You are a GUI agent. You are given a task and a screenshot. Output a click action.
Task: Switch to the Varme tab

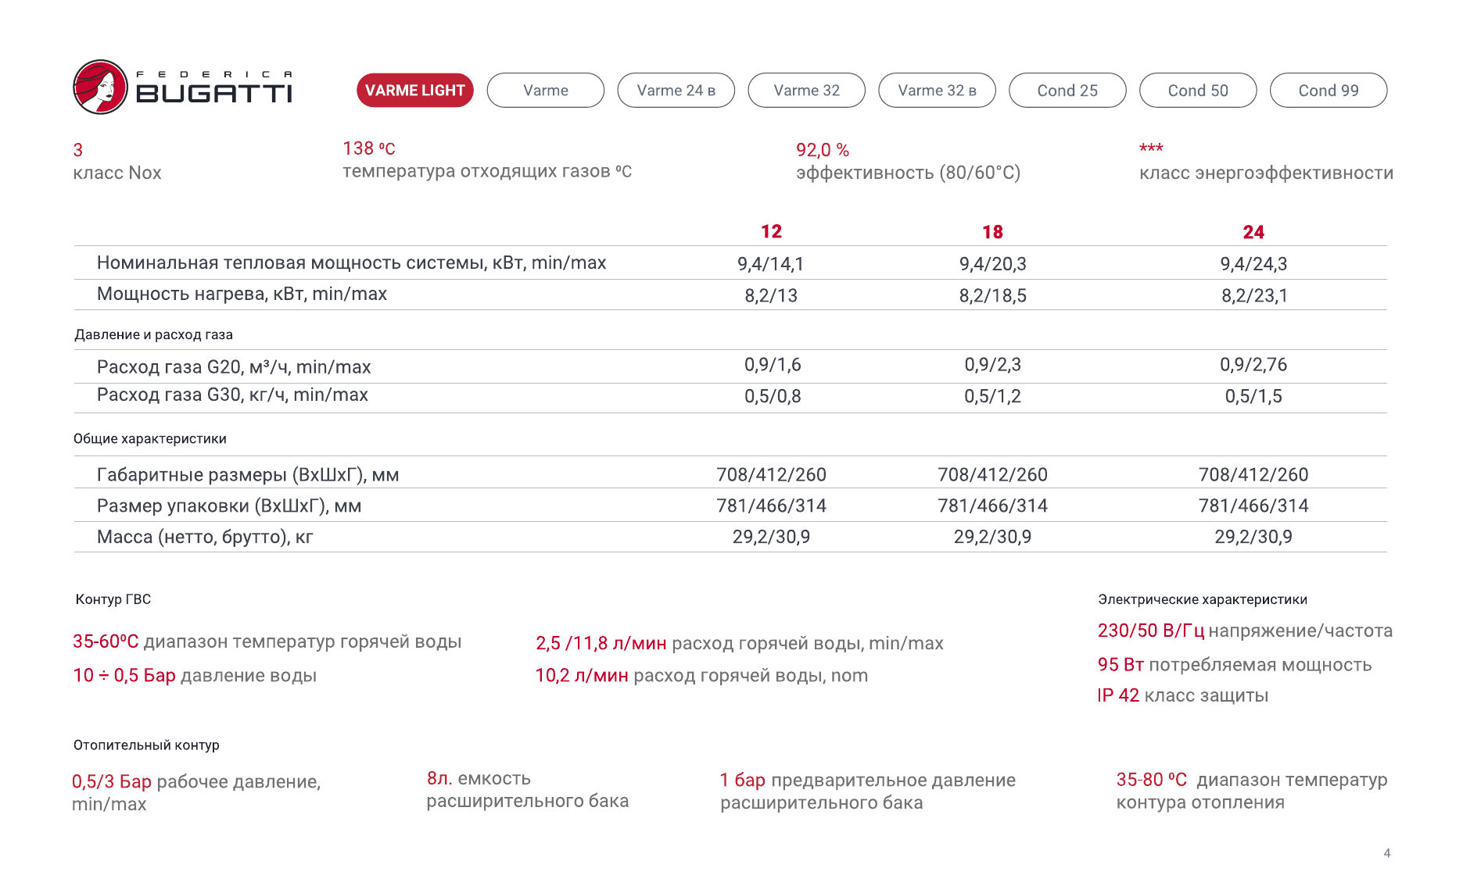point(545,91)
